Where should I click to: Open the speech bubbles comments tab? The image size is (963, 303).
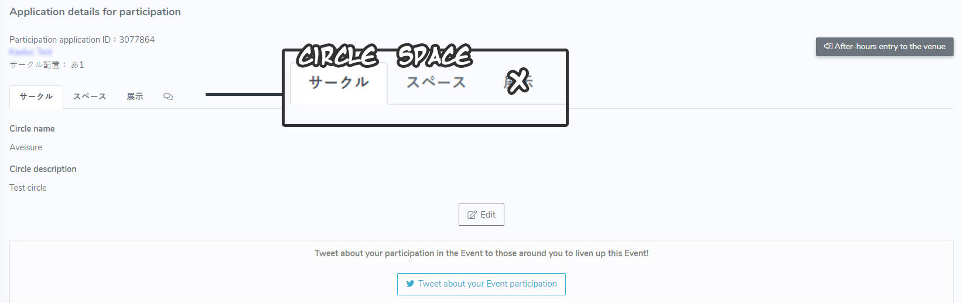point(168,97)
